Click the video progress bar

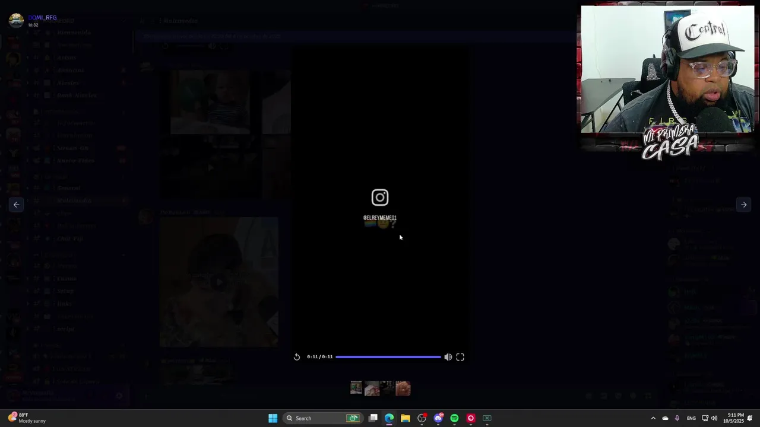pyautogui.click(x=388, y=357)
